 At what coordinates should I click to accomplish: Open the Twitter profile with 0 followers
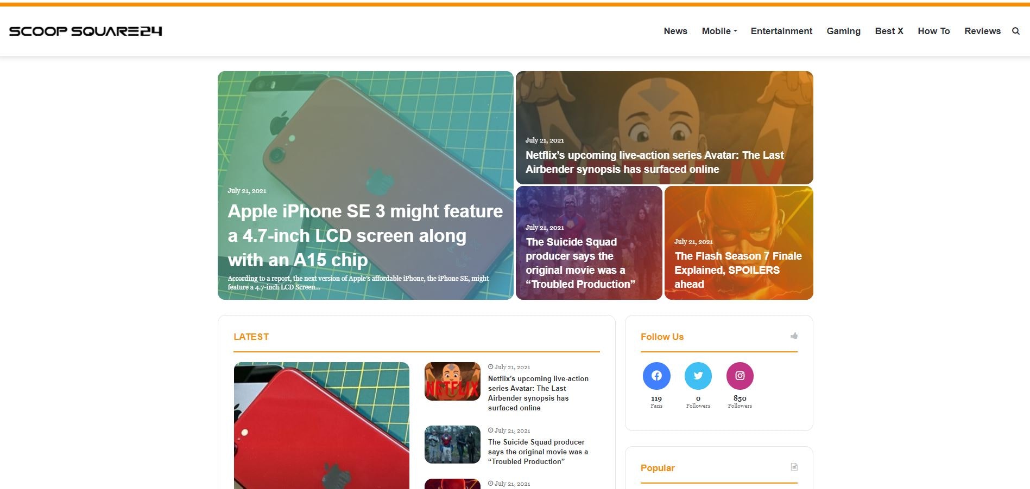tap(698, 376)
